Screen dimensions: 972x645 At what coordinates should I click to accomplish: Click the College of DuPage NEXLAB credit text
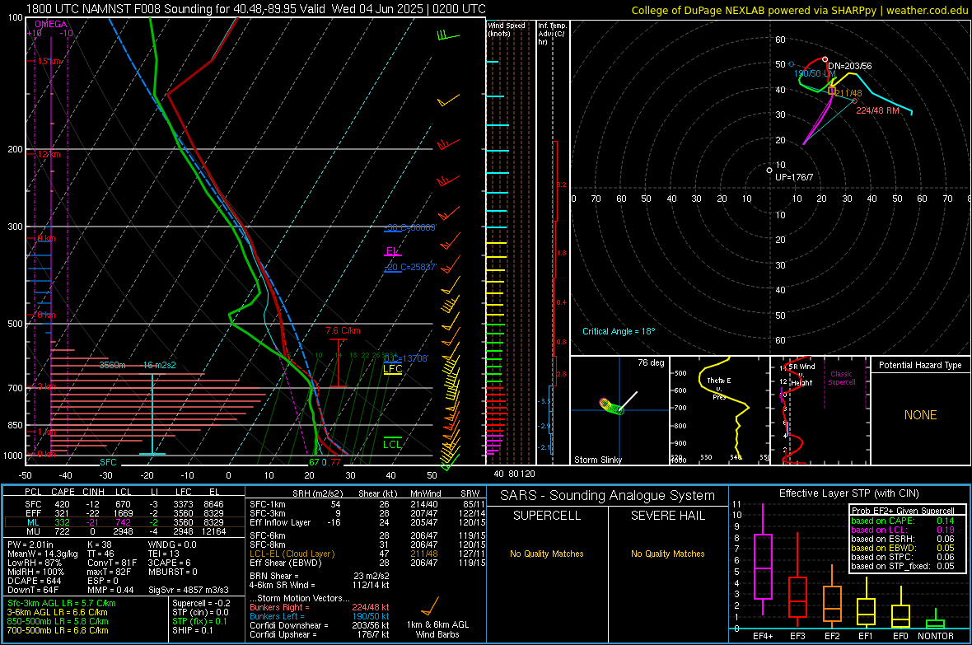coord(799,11)
